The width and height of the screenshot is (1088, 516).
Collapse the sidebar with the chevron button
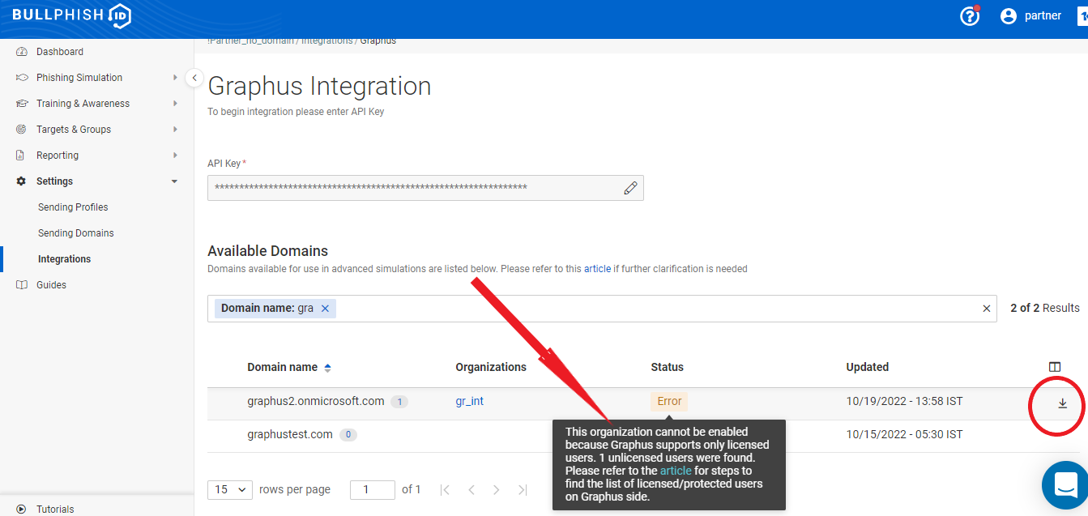(194, 78)
